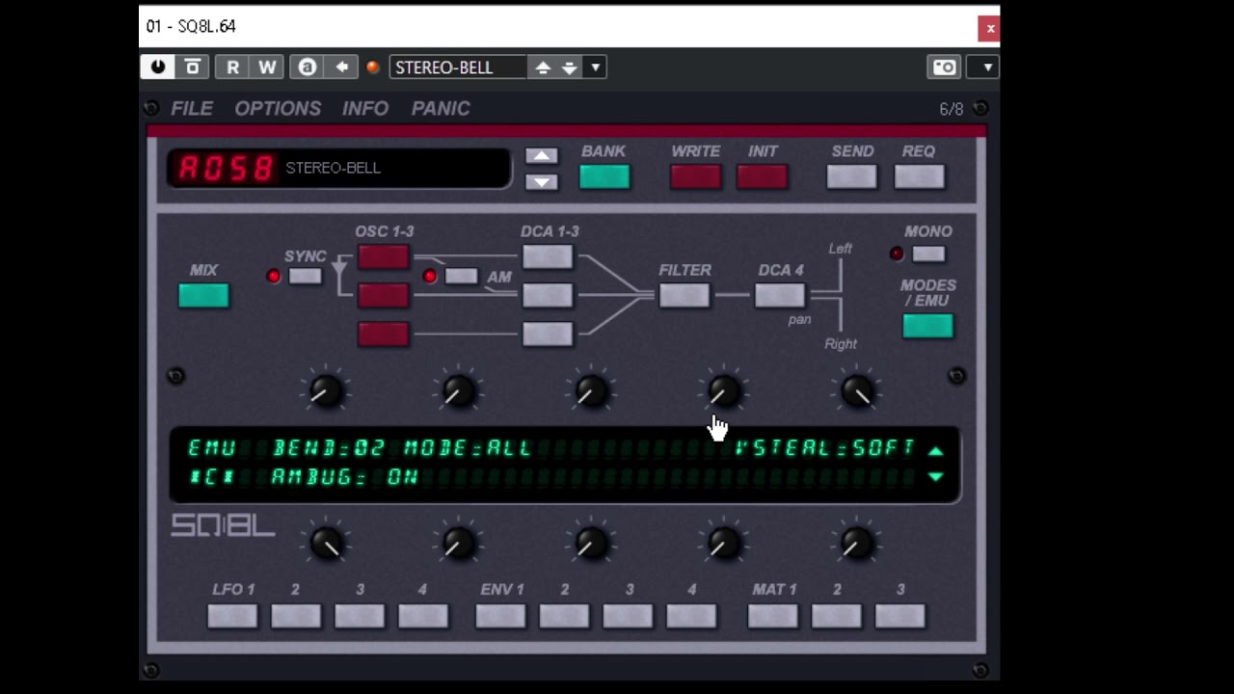Screen dimensions: 1234x694
Task: Enable Read automation (R) button
Action: 232,67
